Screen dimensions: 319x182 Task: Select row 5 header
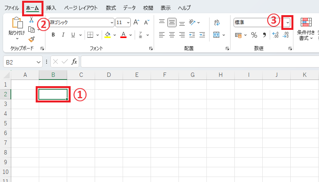pos(5,123)
